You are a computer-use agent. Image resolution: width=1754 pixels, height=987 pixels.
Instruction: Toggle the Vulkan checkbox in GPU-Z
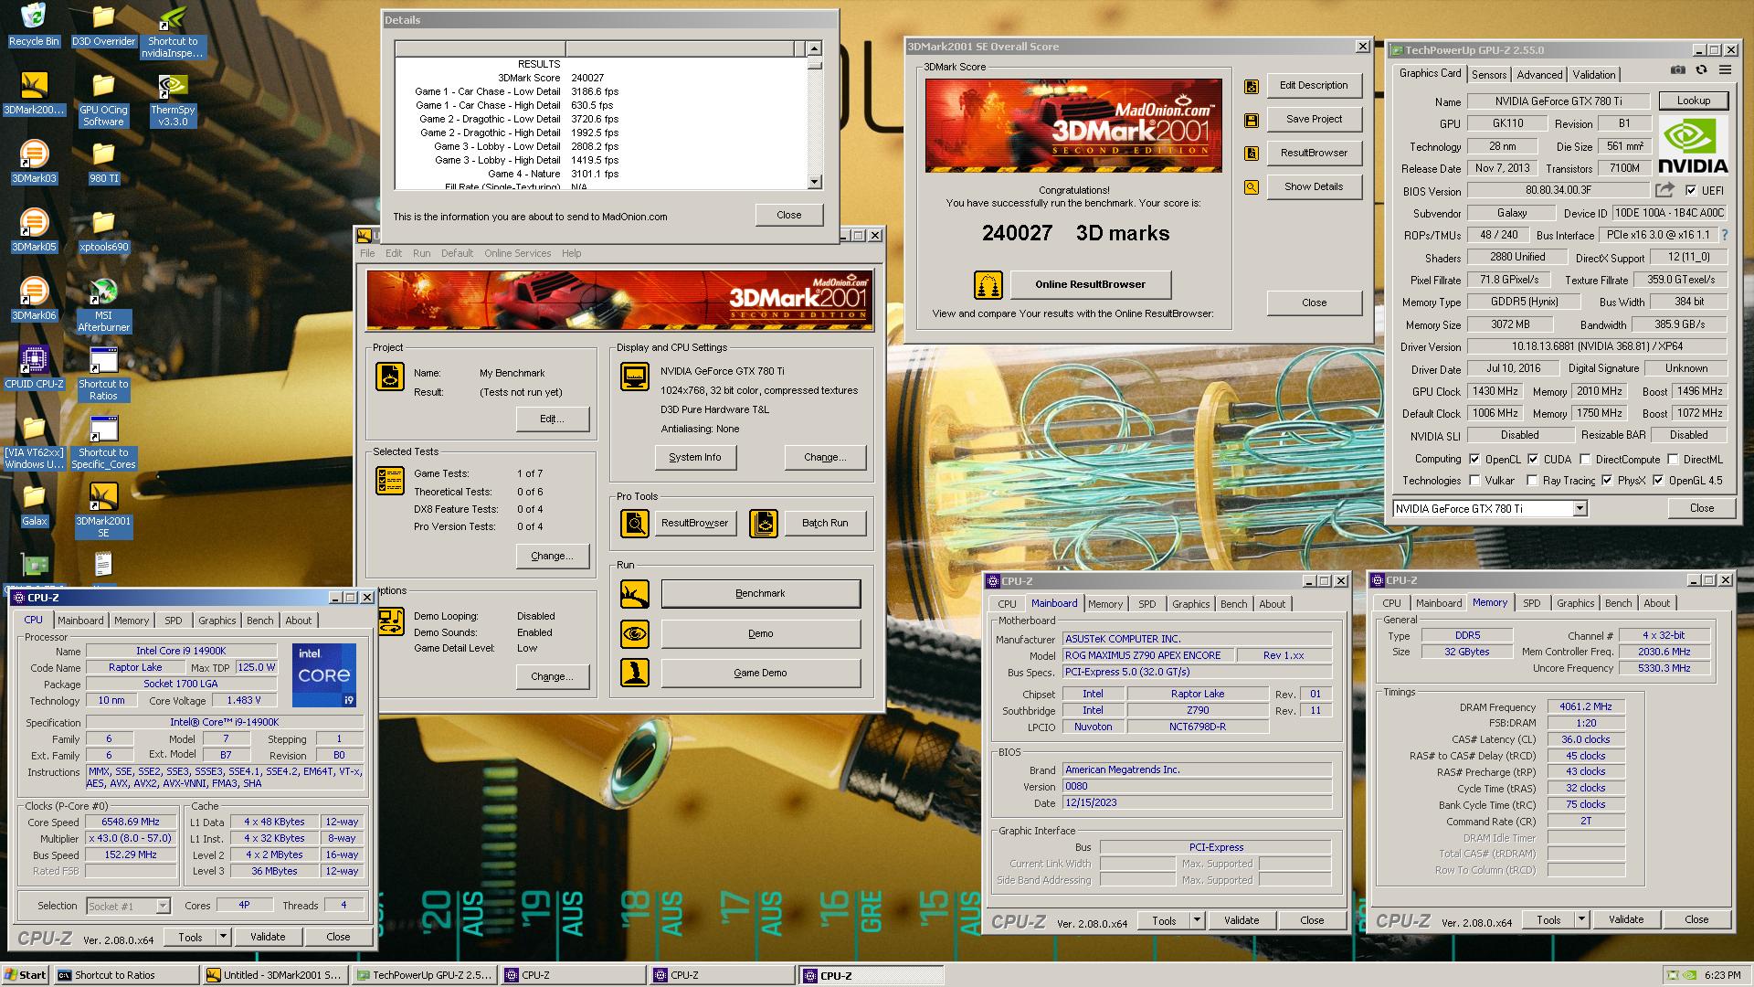click(1474, 481)
